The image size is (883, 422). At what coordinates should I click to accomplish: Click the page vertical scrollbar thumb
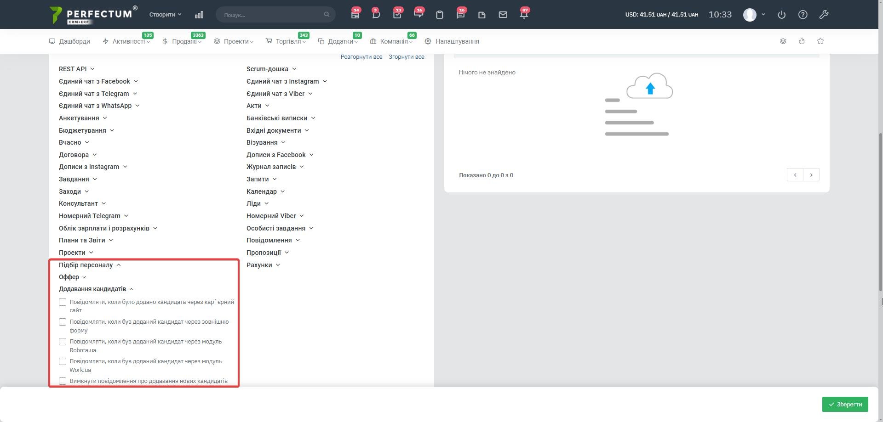881,211
